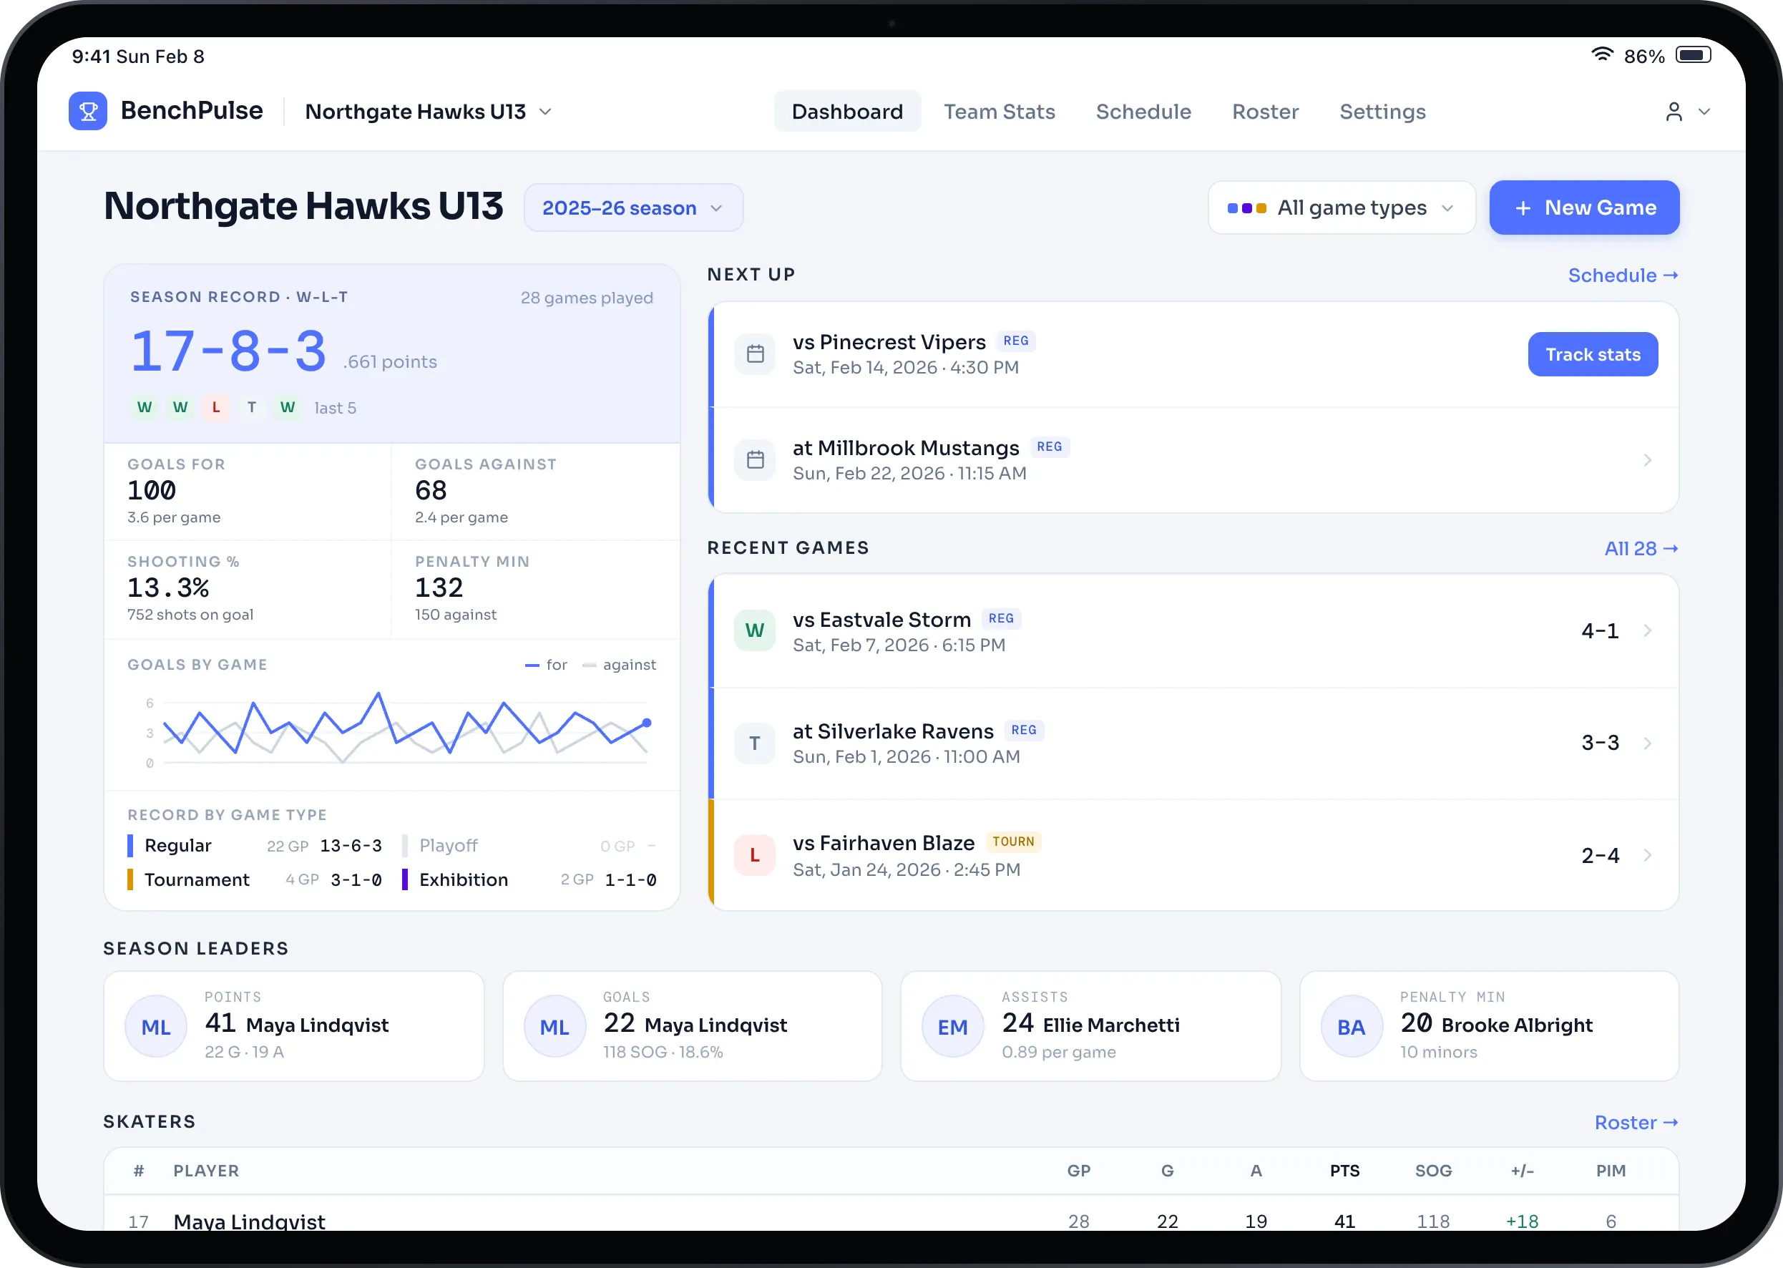
Task: Click the Wi-Fi status icon
Action: [1602, 54]
